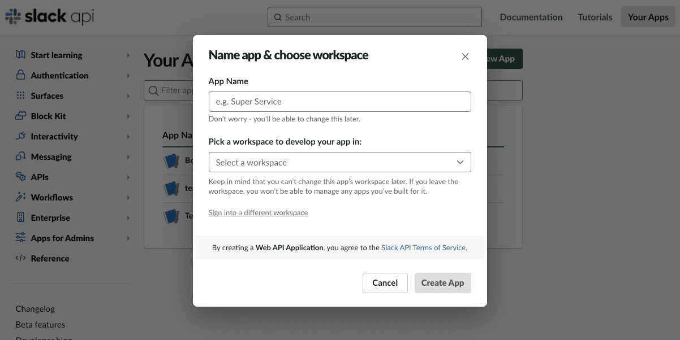Click the Slack API logo
Image resolution: width=680 pixels, height=340 pixels.
point(50,17)
